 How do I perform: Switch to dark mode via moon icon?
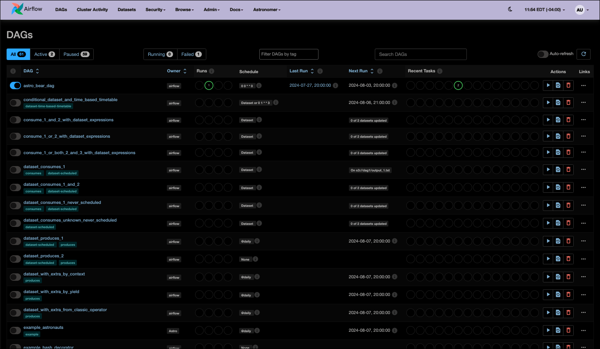tap(510, 9)
